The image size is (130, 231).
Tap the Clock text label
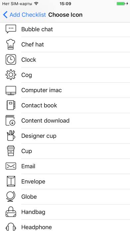coord(29,60)
